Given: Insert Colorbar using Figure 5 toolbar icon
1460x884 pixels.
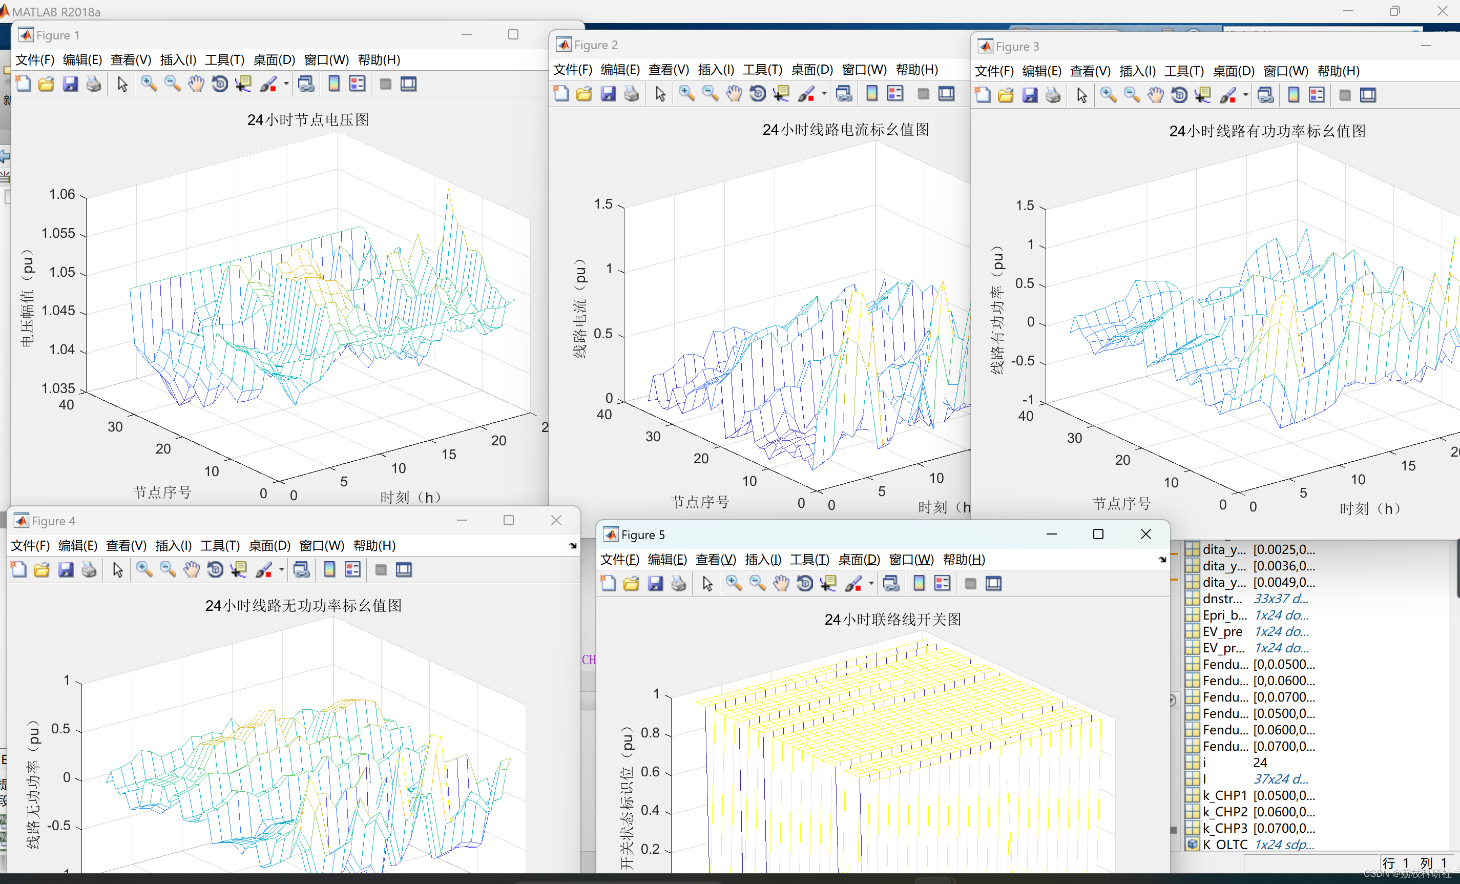Looking at the screenshot, I should click(919, 584).
